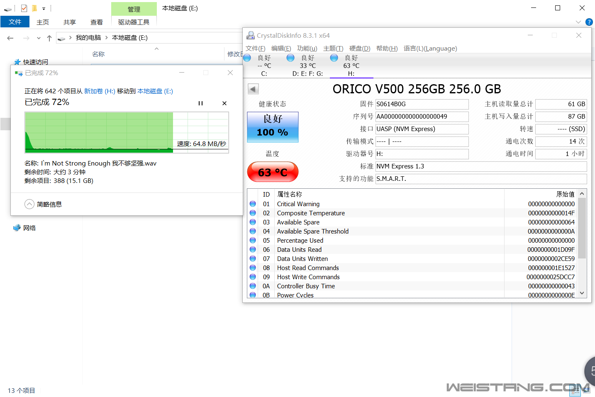Open the 文件(F) menu in CrystalDiskInfo
595x397 pixels.
tap(255, 49)
